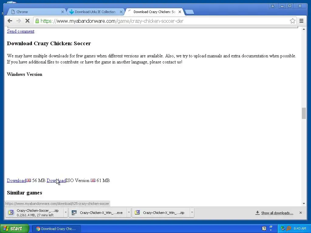Click the forward navigation arrow

pos(19,21)
